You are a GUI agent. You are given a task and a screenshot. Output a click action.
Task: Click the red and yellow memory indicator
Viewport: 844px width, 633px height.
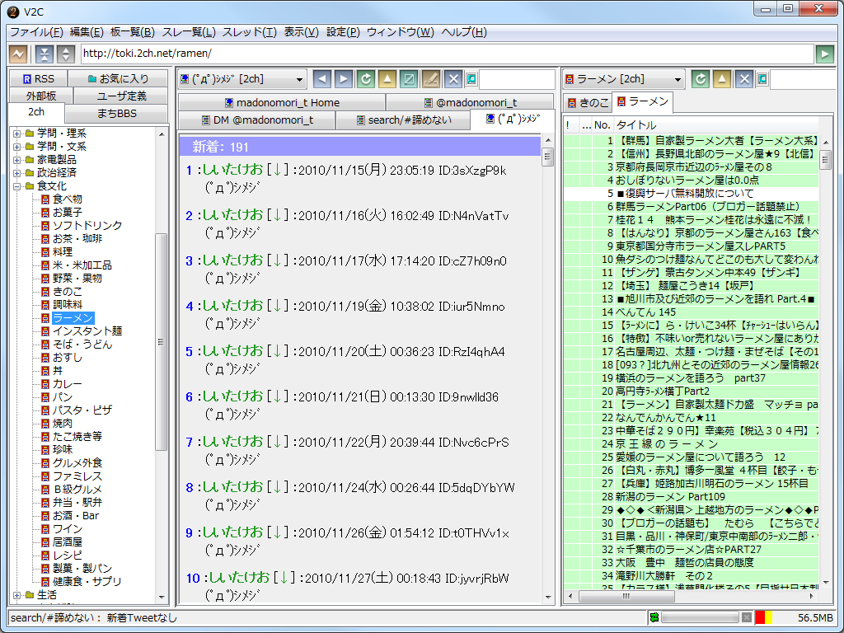click(x=764, y=617)
